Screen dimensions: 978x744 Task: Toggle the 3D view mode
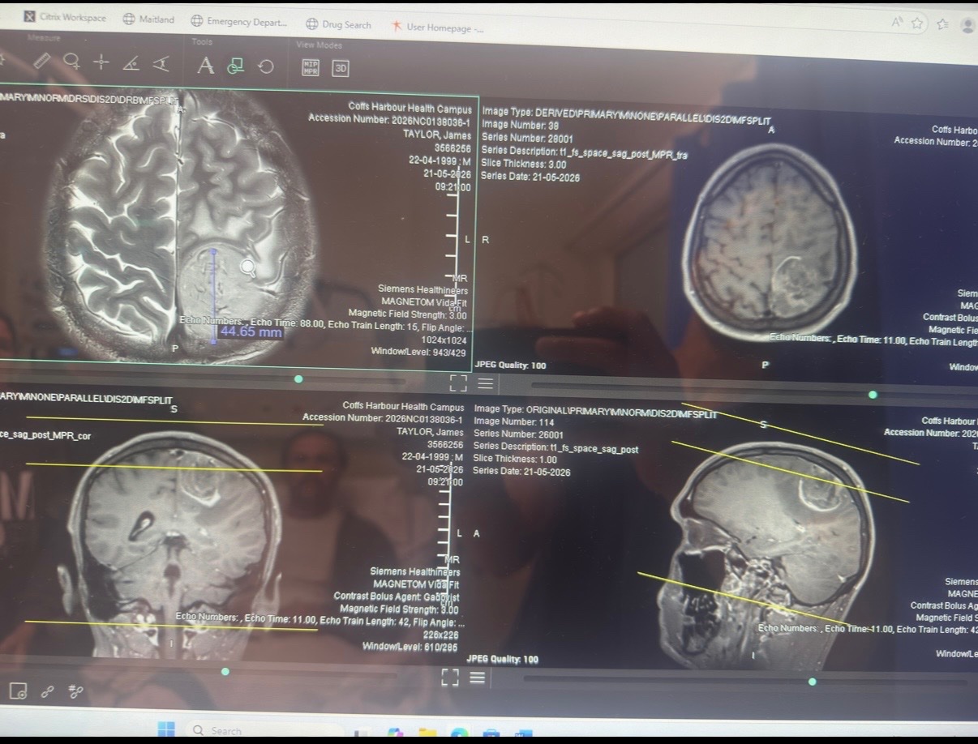coord(341,68)
